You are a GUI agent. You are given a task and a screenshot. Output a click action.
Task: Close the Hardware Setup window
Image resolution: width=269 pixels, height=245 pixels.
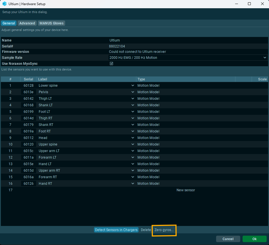(x=262, y=4)
